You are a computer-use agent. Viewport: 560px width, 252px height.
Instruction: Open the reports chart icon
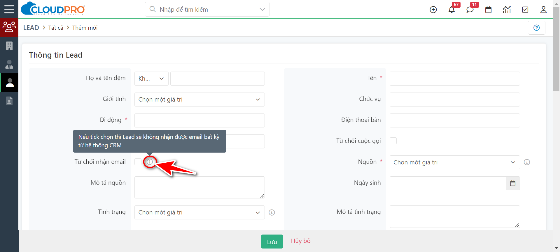[x=507, y=10]
